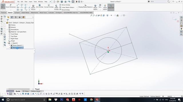Select Origin in feature tree
The image size is (183, 102).
(12, 41)
